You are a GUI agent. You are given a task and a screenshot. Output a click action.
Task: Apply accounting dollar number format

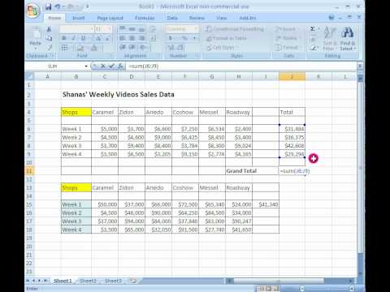coord(171,38)
